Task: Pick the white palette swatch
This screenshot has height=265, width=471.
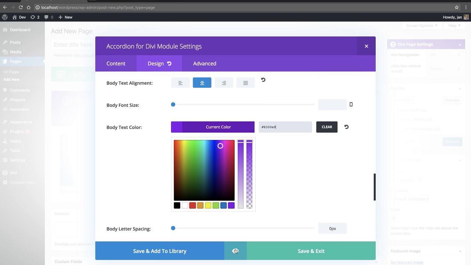Action: pos(185,205)
